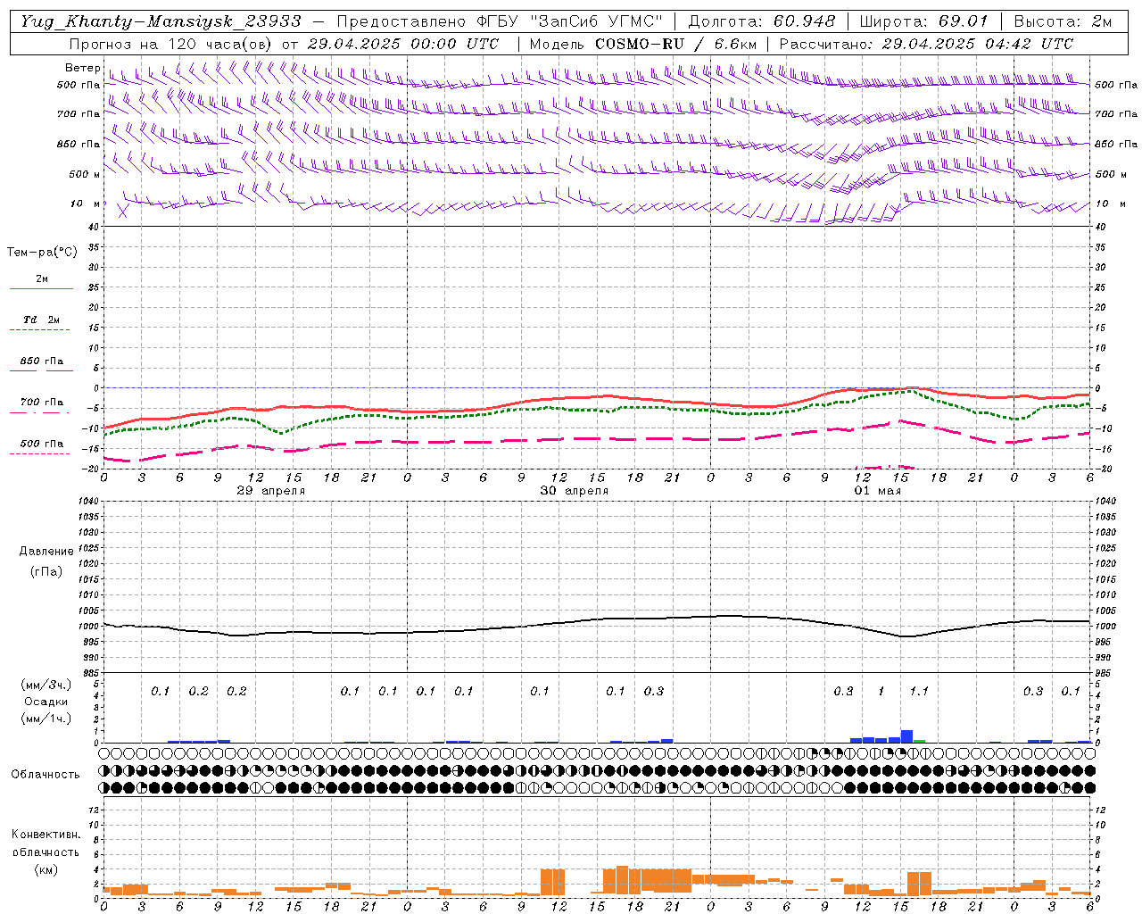Image resolution: width=1142 pixels, height=914 pixels.
Task: Select the ЗапСиб УГМС provider text
Action: click(x=598, y=21)
